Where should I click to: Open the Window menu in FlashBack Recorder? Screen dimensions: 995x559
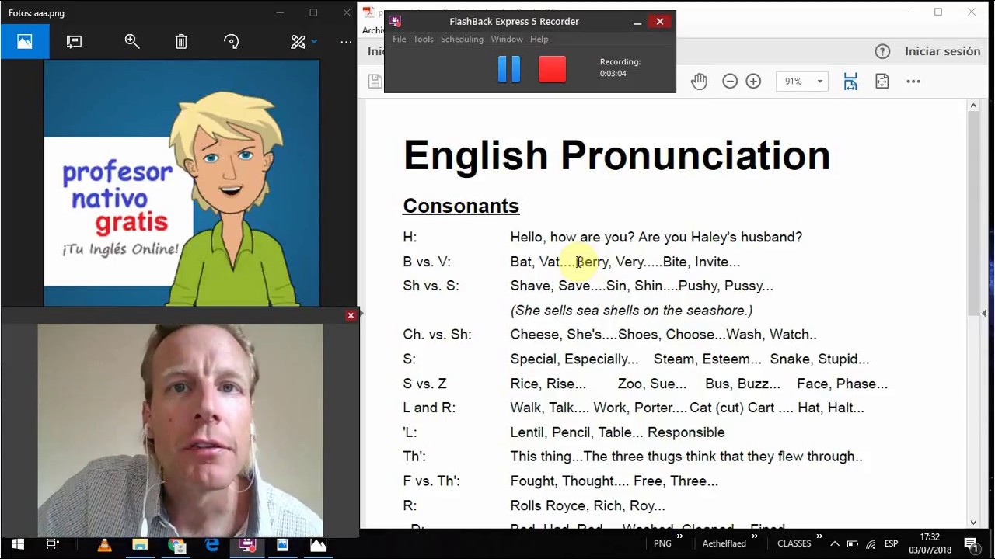pos(506,39)
